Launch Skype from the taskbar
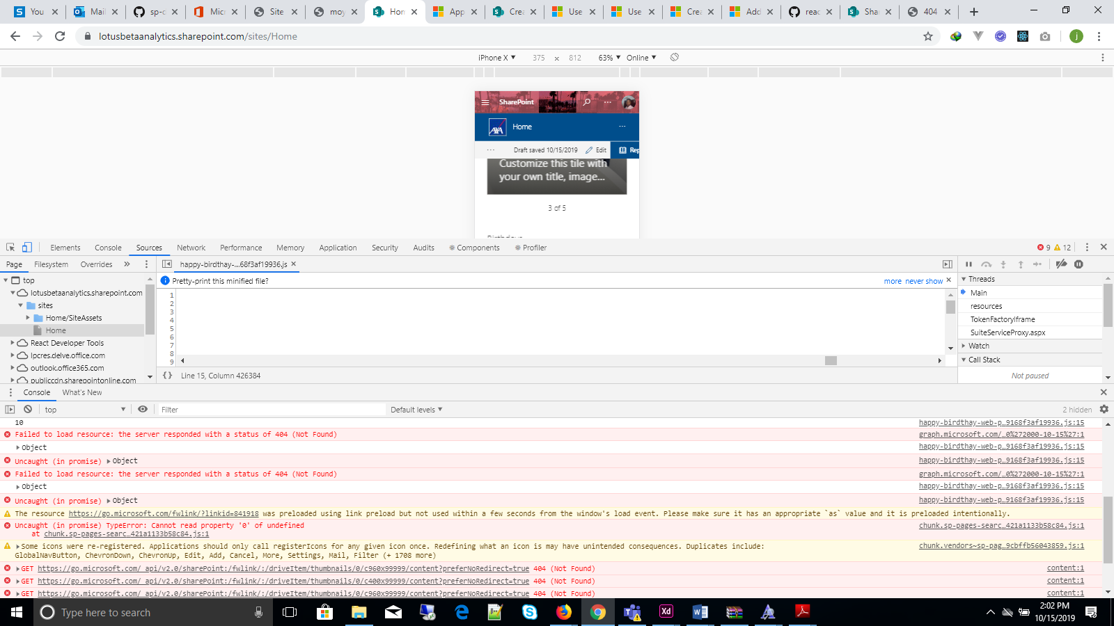The image size is (1114, 626). tap(530, 612)
